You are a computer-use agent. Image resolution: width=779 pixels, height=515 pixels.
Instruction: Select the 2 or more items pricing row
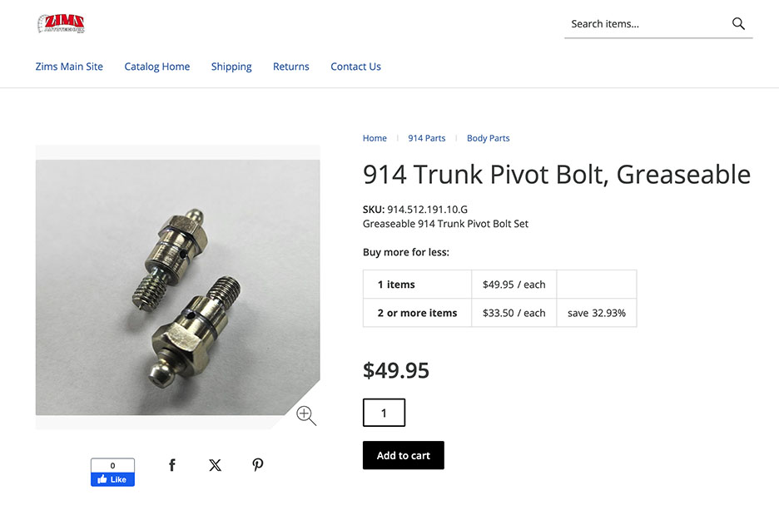417,313
